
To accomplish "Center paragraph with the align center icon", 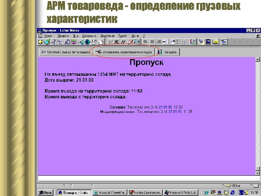I will (x=152, y=42).
